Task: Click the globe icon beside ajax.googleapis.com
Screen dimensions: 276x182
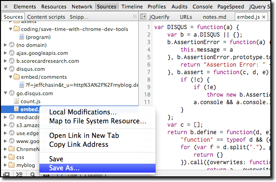Action: tap(12, 53)
